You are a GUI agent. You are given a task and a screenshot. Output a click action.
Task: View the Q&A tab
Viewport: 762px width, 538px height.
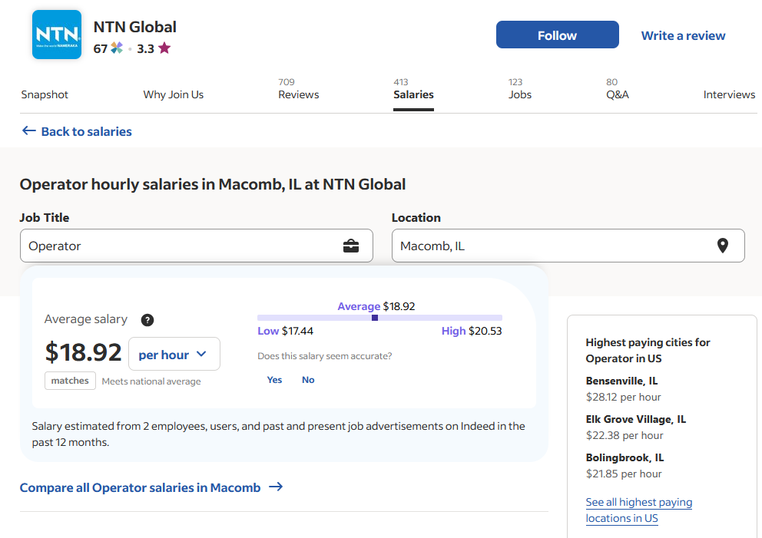click(617, 89)
